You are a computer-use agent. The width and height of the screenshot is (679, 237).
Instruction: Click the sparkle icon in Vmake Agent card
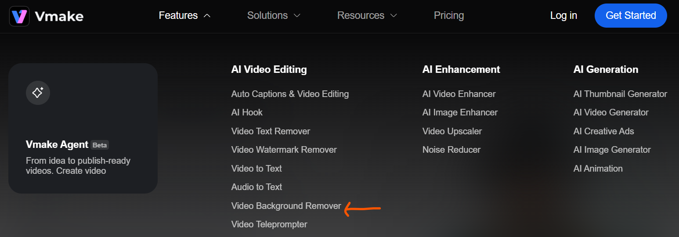[x=38, y=93]
